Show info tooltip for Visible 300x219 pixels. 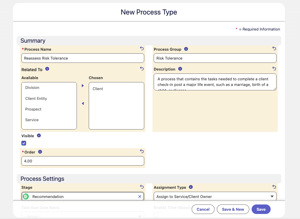point(39,135)
